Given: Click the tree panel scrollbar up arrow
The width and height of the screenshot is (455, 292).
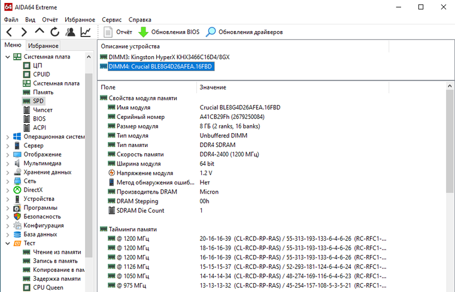Looking at the screenshot, I should point(89,57).
